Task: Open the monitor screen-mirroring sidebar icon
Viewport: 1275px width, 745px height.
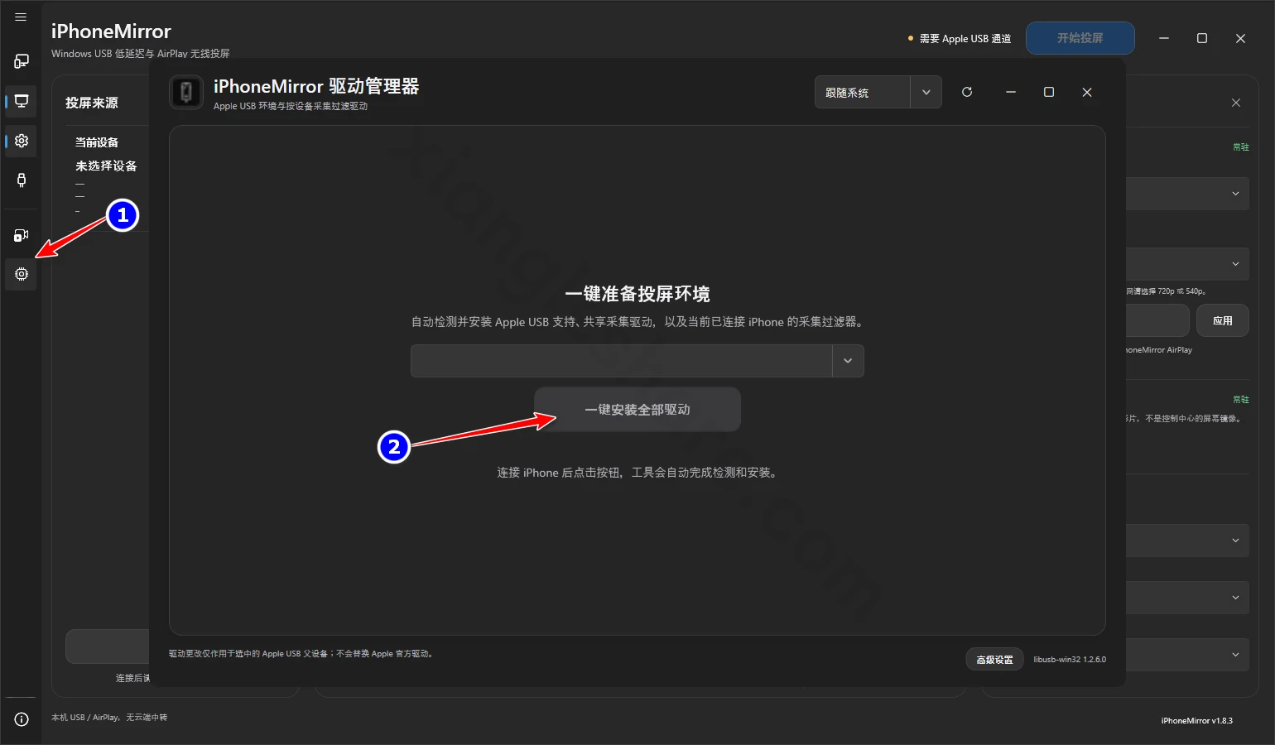Action: coord(22,101)
